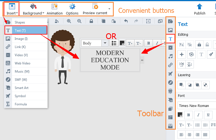Select Video (V) menu entry
216x140 pixels.
26,55
